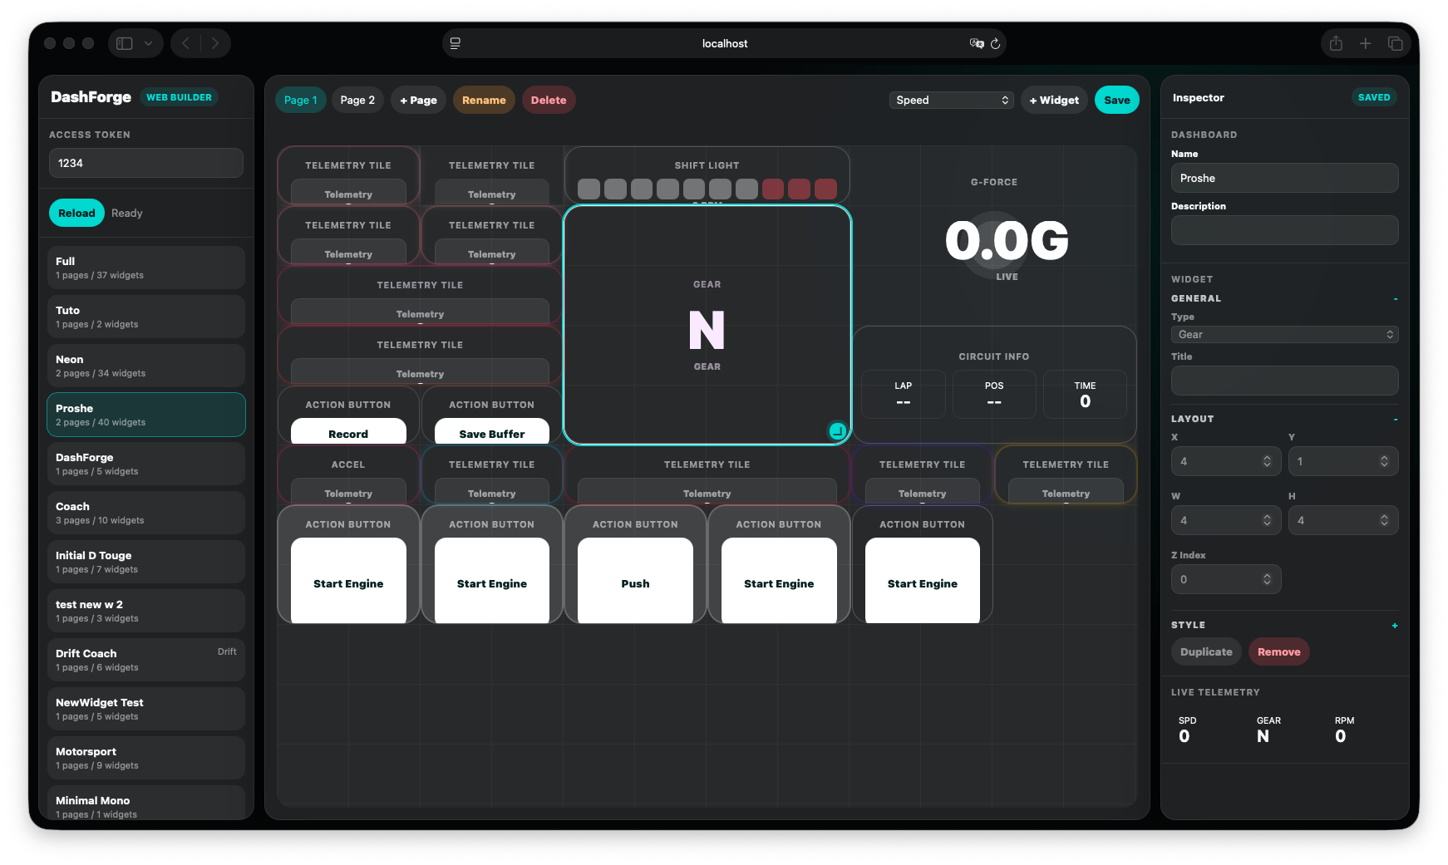
Task: Select the Circuit Info widget
Action: pos(994,385)
